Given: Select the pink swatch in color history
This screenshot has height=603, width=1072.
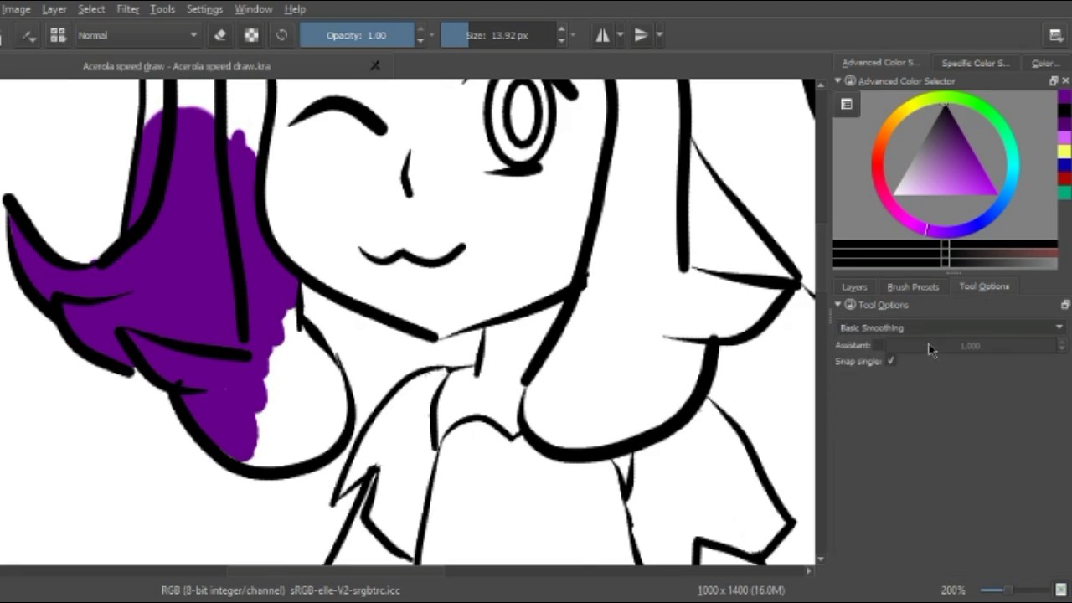Looking at the screenshot, I should (x=1064, y=137).
